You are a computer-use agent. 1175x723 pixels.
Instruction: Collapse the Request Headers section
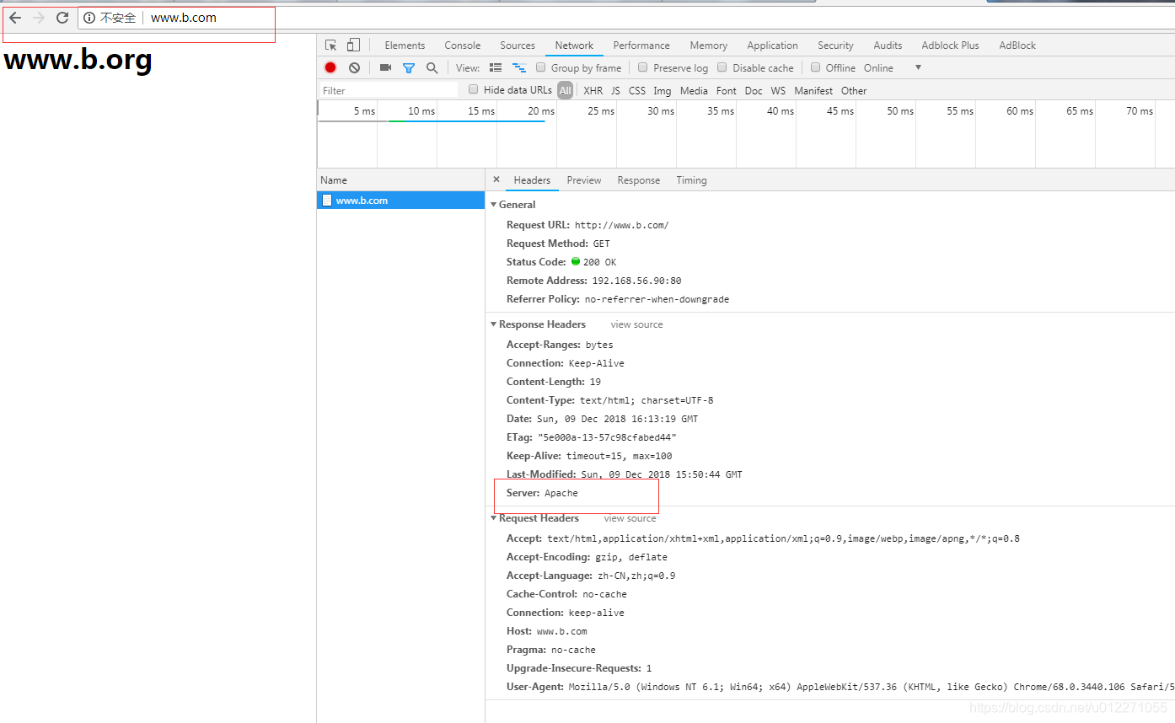494,518
